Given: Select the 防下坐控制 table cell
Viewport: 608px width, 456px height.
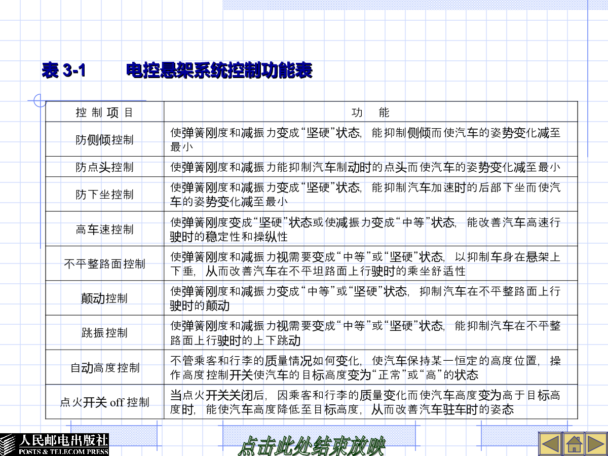Looking at the screenshot, I should click(104, 194).
